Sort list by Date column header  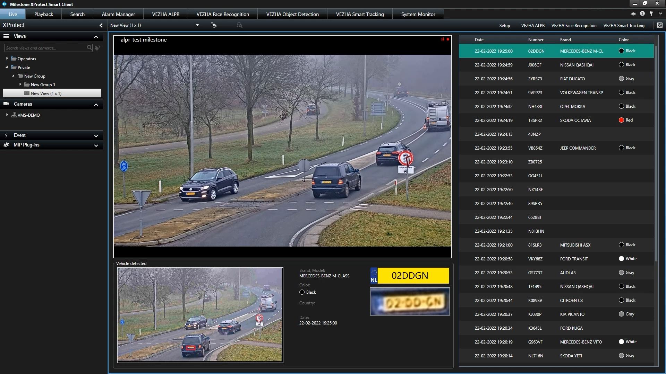[x=479, y=40]
